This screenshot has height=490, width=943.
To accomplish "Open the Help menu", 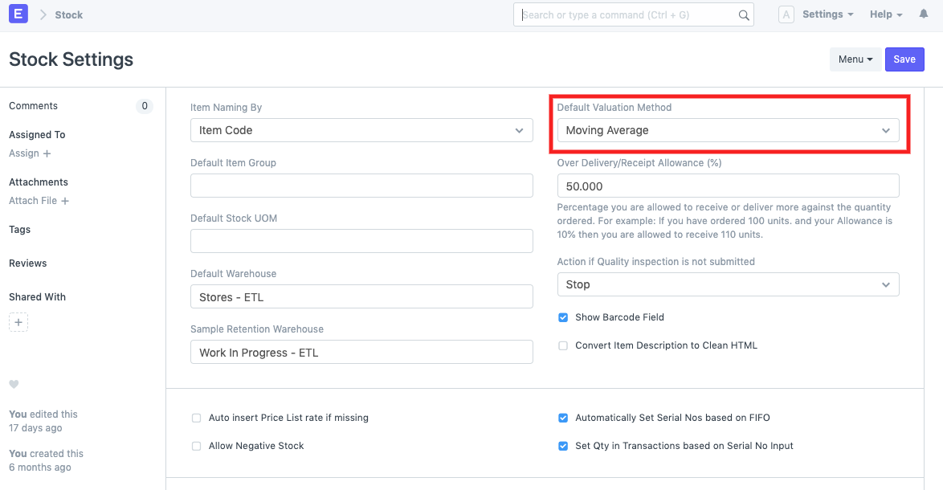I will 886,14.
